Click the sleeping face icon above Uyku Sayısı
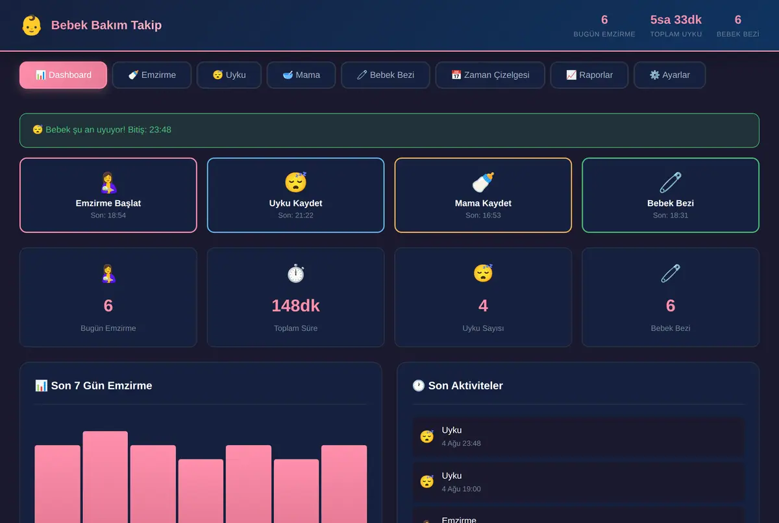The height and width of the screenshot is (523, 779). tap(483, 273)
